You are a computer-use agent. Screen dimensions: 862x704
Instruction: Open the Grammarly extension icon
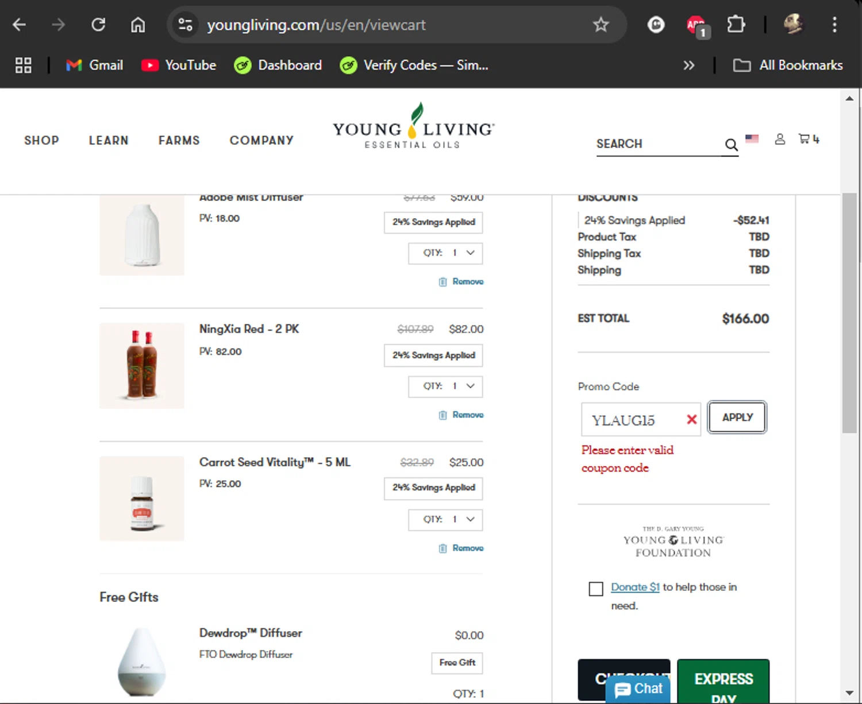pos(656,25)
